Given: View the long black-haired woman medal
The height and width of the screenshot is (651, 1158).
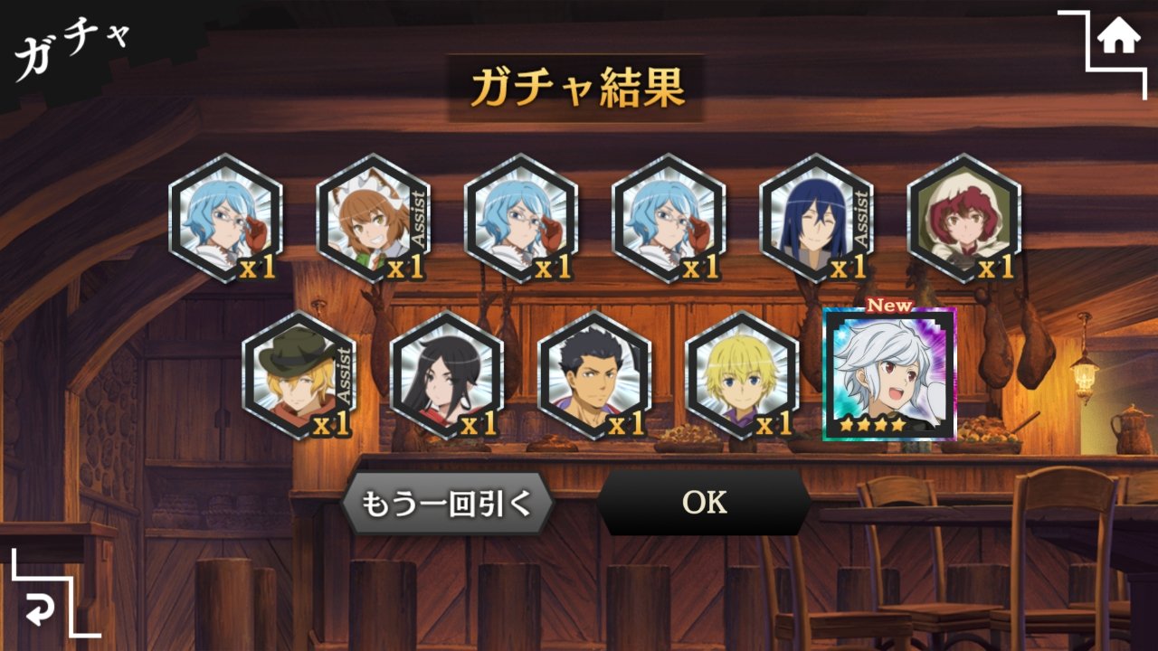Looking at the screenshot, I should pos(447,375).
